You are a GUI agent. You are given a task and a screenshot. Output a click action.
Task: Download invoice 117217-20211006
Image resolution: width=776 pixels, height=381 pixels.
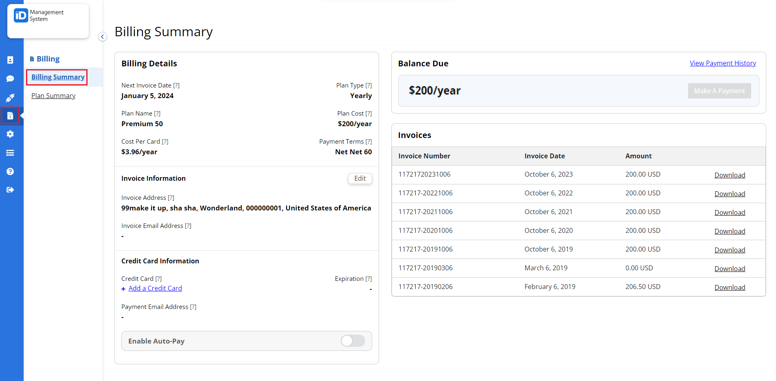(730, 212)
